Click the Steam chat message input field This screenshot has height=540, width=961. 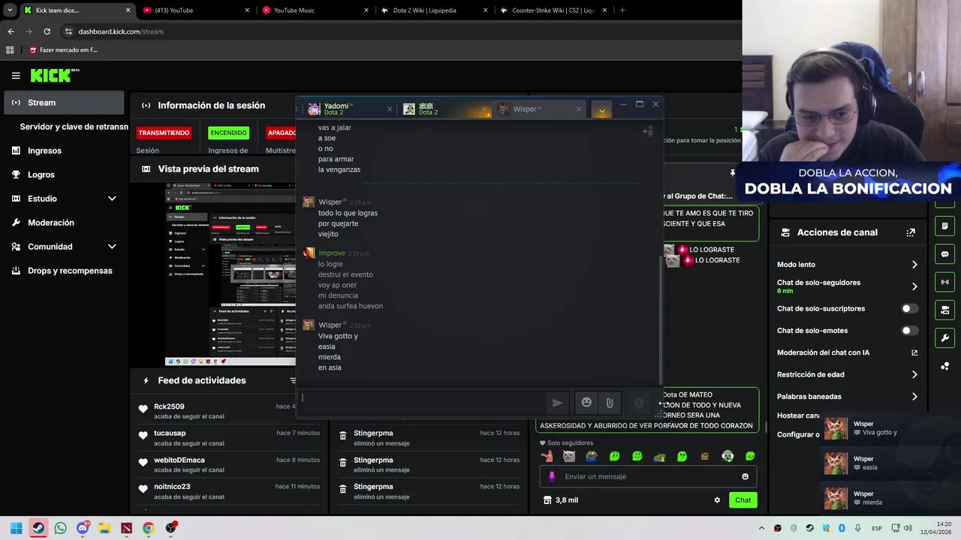424,403
